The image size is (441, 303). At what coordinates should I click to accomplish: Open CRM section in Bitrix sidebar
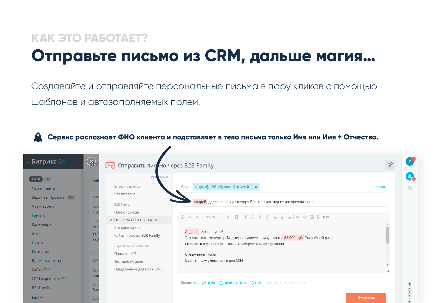(x=36, y=179)
